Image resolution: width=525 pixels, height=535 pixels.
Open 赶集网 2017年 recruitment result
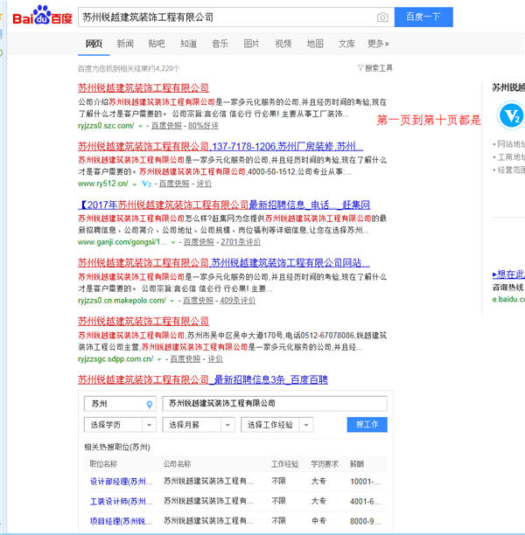[x=224, y=205]
